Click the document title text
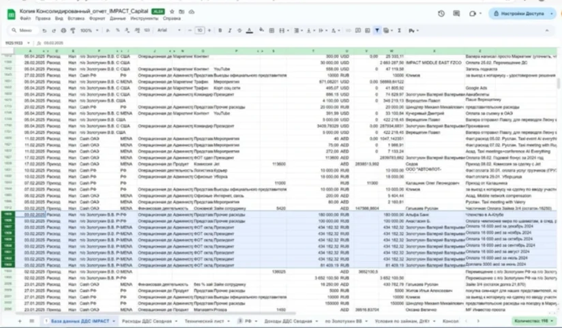This screenshot has width=562, height=328. coord(84,12)
